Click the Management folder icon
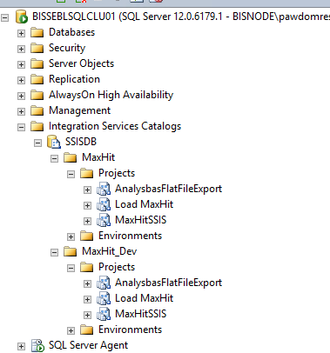Image resolution: width=330 pixels, height=353 pixels. point(37,110)
